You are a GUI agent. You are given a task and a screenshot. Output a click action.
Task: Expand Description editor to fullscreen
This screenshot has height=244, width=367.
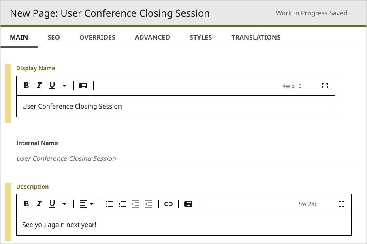pyautogui.click(x=341, y=204)
